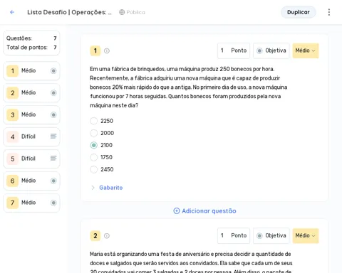The height and width of the screenshot is (273, 342).
Task: Click the Questões count label
Action: (x=19, y=38)
